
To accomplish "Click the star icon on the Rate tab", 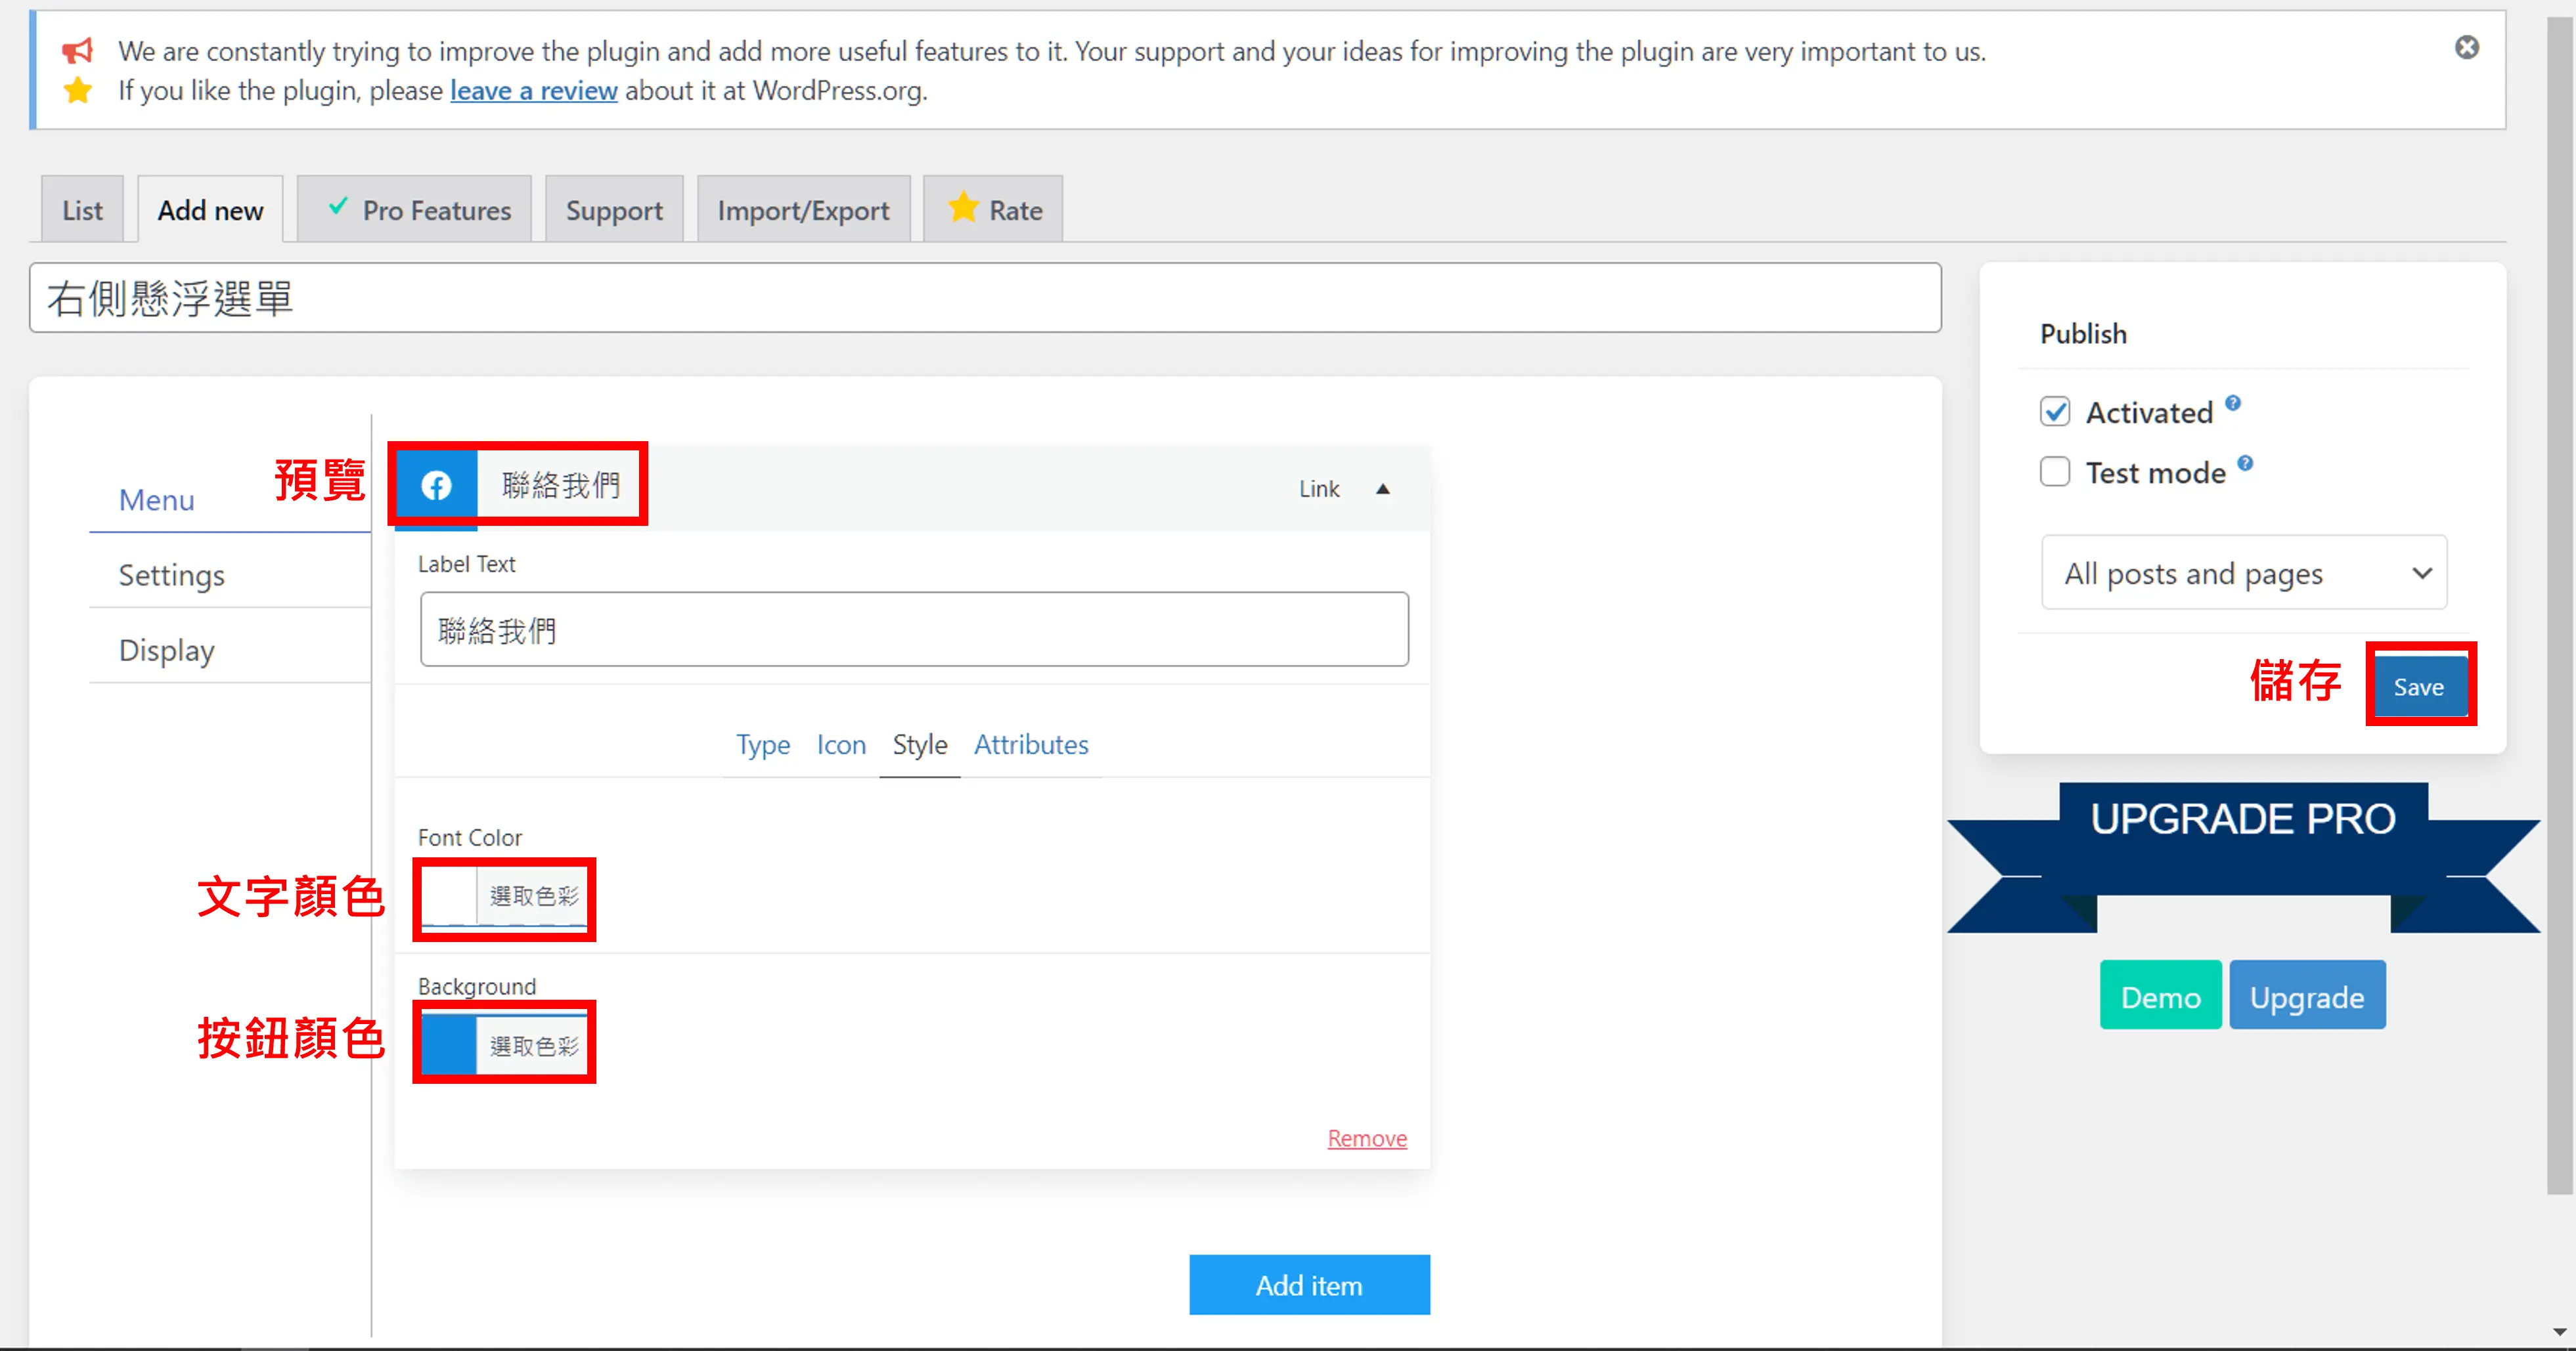I will click(963, 208).
